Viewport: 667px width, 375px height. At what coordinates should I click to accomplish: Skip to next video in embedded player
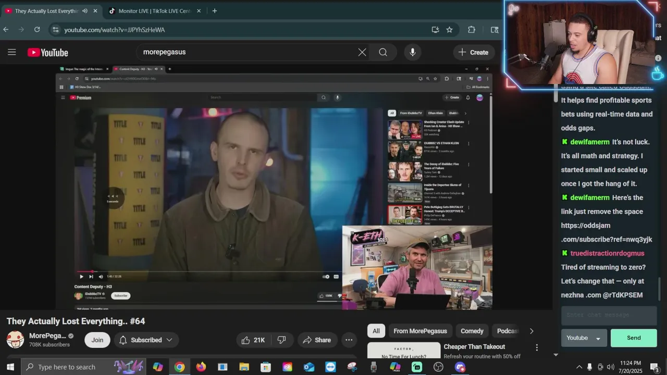tap(91, 277)
